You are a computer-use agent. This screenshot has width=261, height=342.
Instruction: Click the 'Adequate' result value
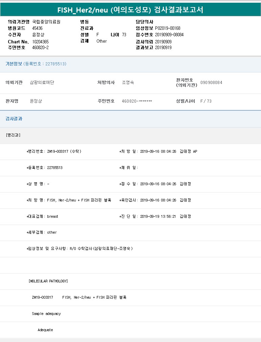click(45, 330)
